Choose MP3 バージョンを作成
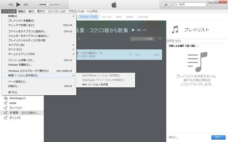 point(105,84)
